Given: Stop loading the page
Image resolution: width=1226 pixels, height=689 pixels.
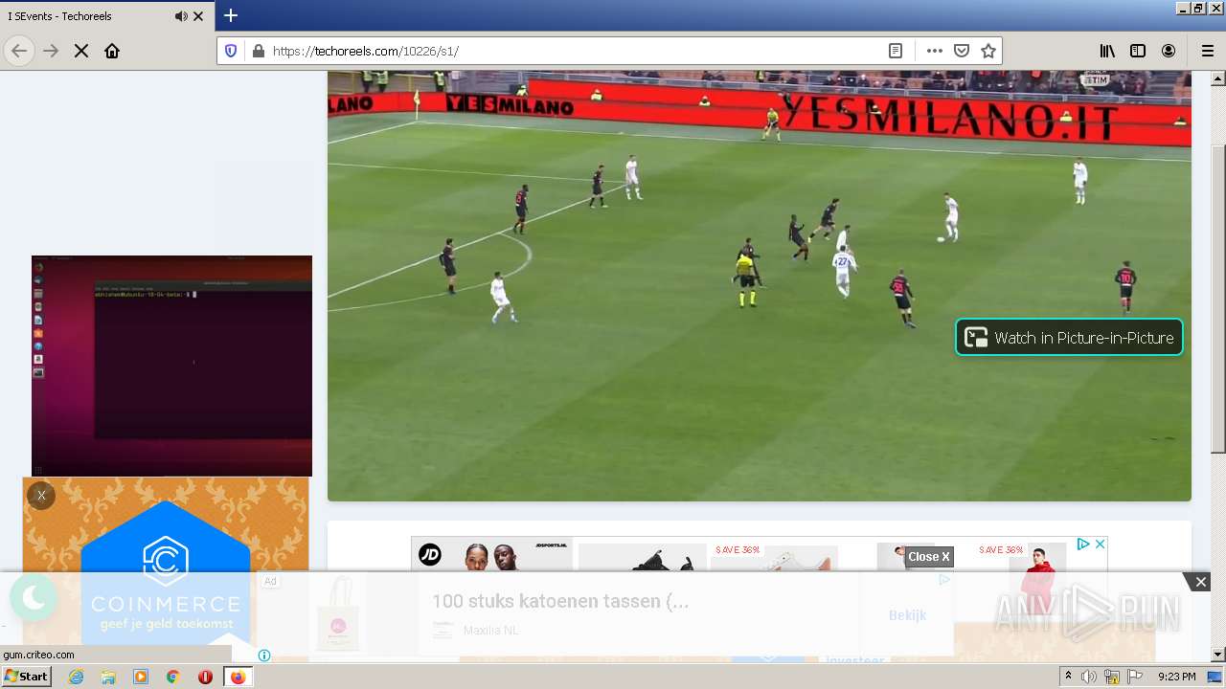Looking at the screenshot, I should tap(81, 51).
